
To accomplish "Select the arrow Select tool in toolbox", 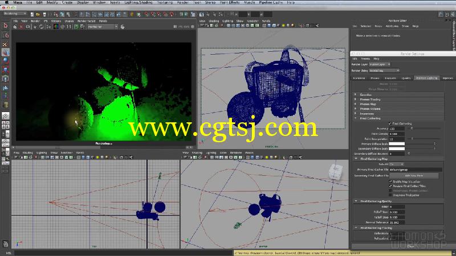I will (6, 26).
